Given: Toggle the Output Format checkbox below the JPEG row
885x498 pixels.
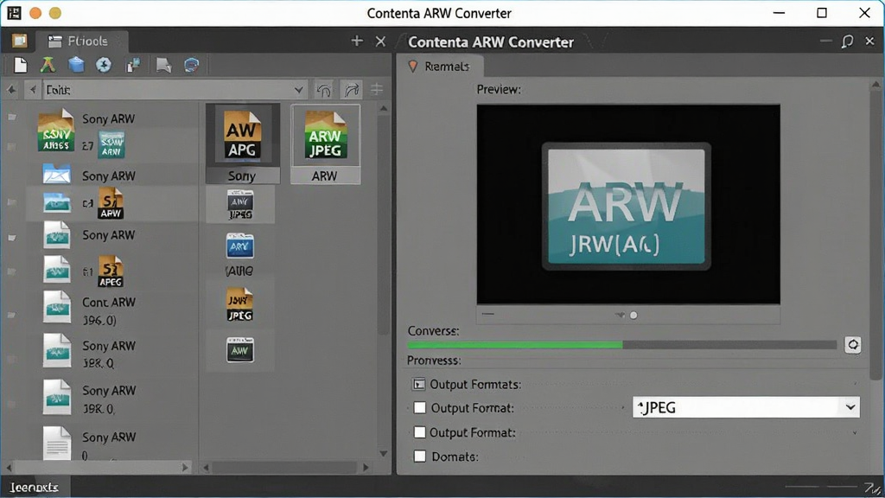Looking at the screenshot, I should coord(419,432).
